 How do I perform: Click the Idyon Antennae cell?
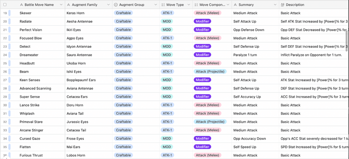pyautogui.click(x=89, y=46)
